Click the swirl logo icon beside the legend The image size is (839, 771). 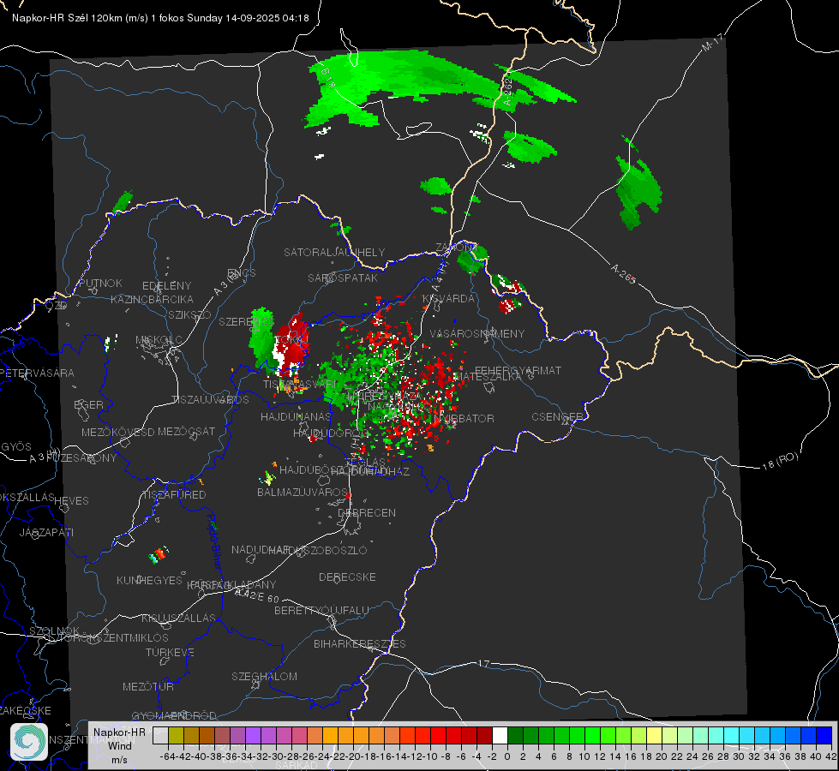29,742
